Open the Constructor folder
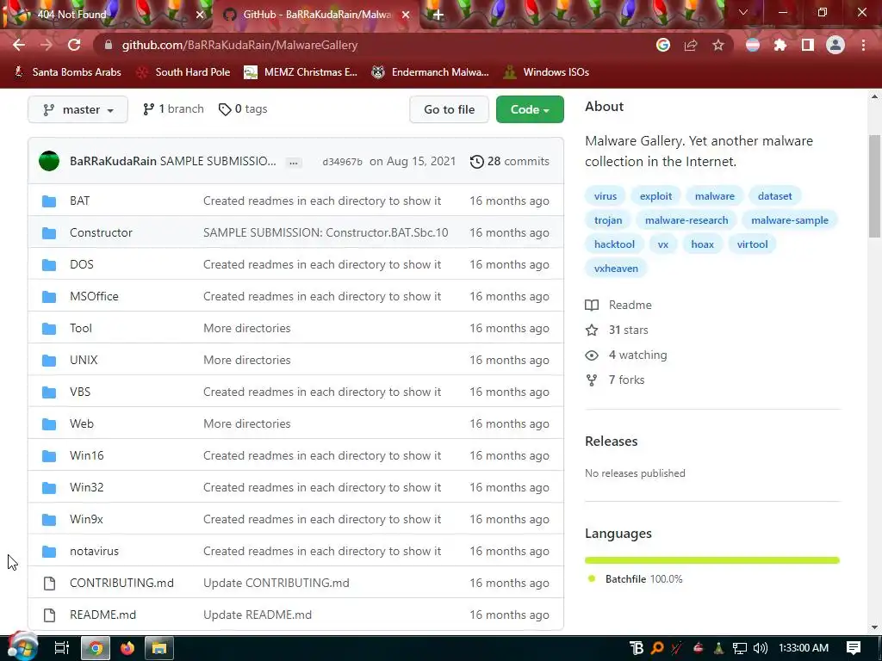 point(101,232)
